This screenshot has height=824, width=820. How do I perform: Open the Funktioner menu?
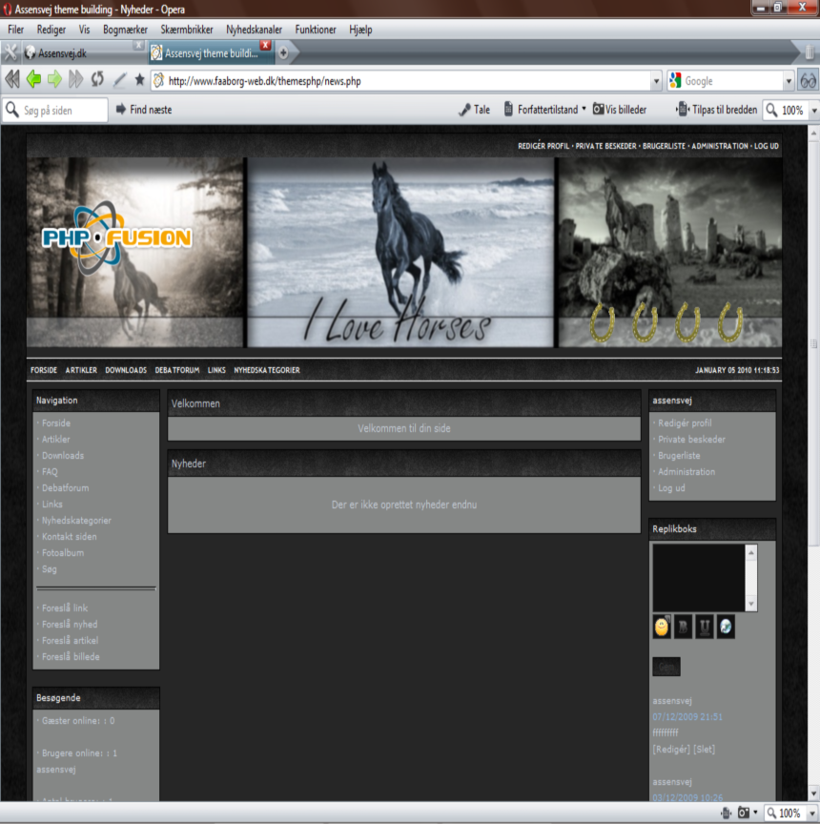(316, 30)
